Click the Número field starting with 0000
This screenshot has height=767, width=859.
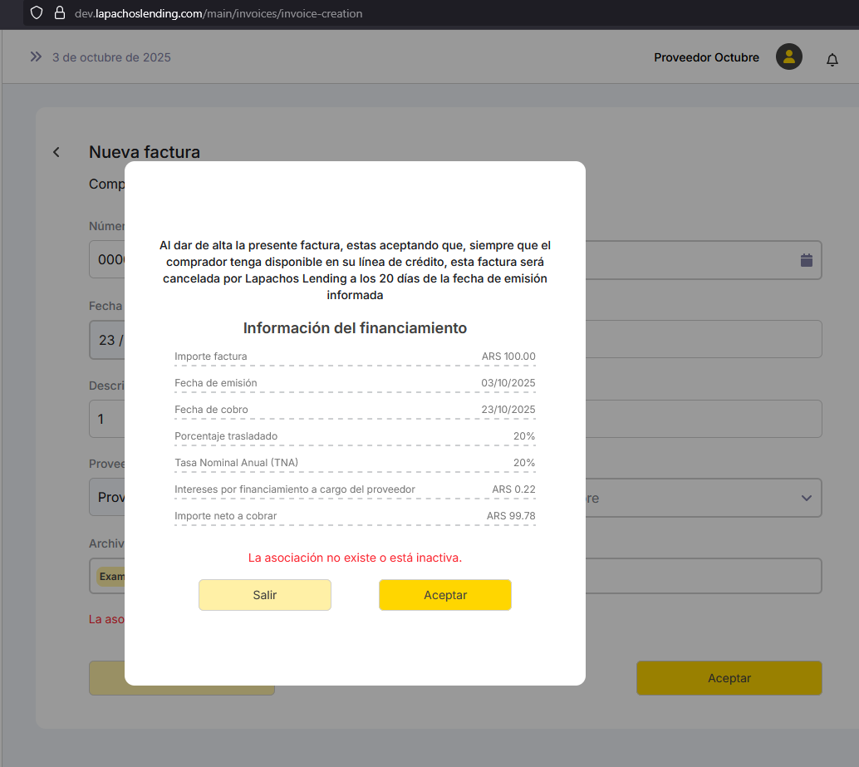pyautogui.click(x=107, y=260)
